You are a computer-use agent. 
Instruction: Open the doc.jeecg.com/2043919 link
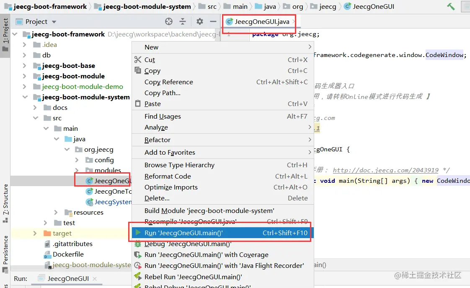[x=385, y=170]
